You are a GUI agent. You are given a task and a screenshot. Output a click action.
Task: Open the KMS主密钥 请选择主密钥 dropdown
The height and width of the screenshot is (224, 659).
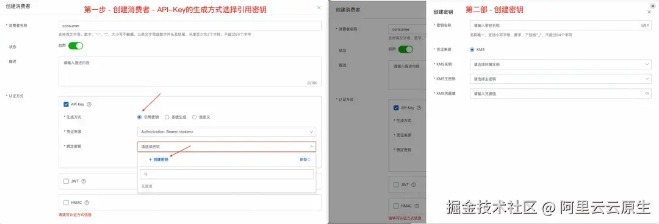(561, 79)
